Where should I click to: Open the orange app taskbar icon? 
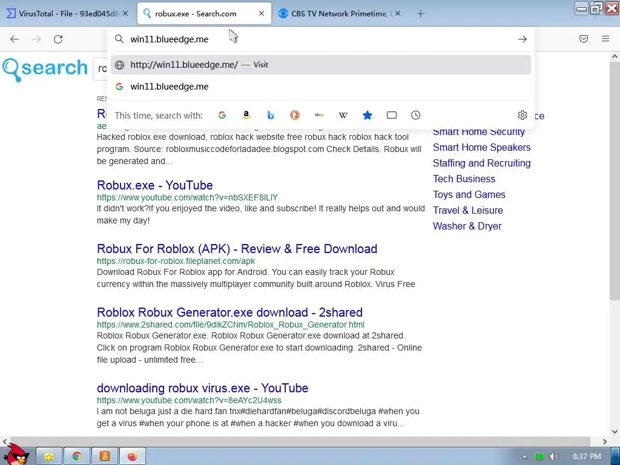pos(104,457)
